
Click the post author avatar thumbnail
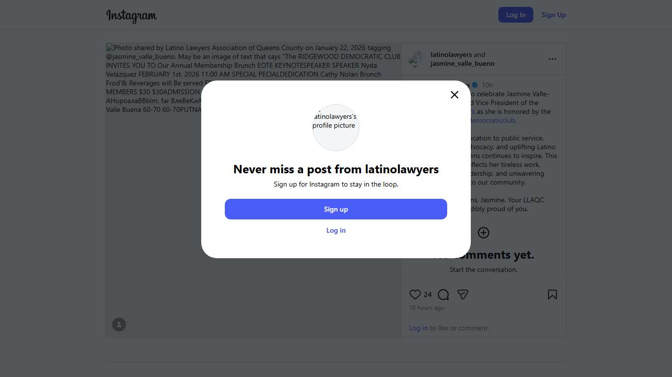coord(417,59)
